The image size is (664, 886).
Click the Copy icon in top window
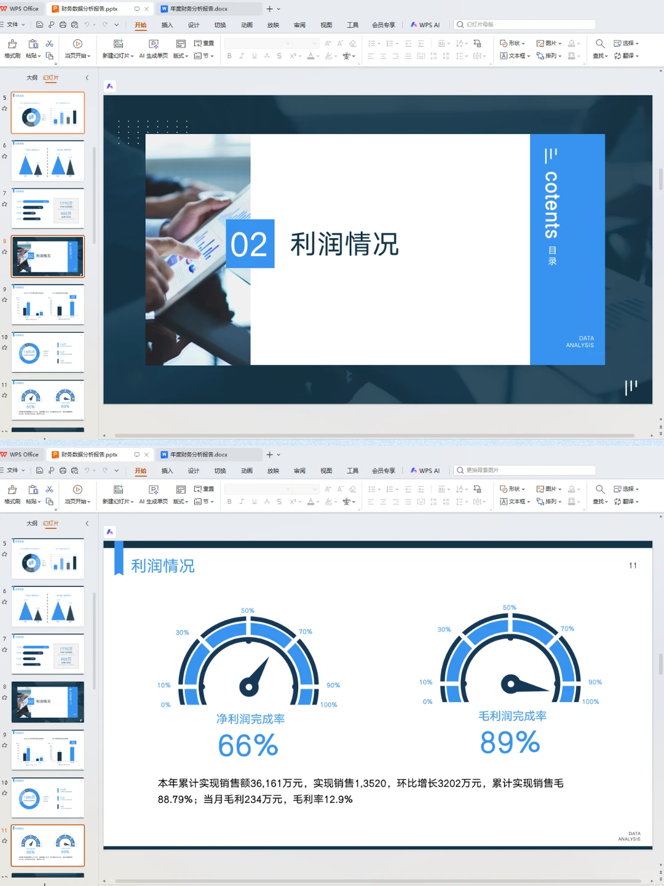tap(49, 56)
